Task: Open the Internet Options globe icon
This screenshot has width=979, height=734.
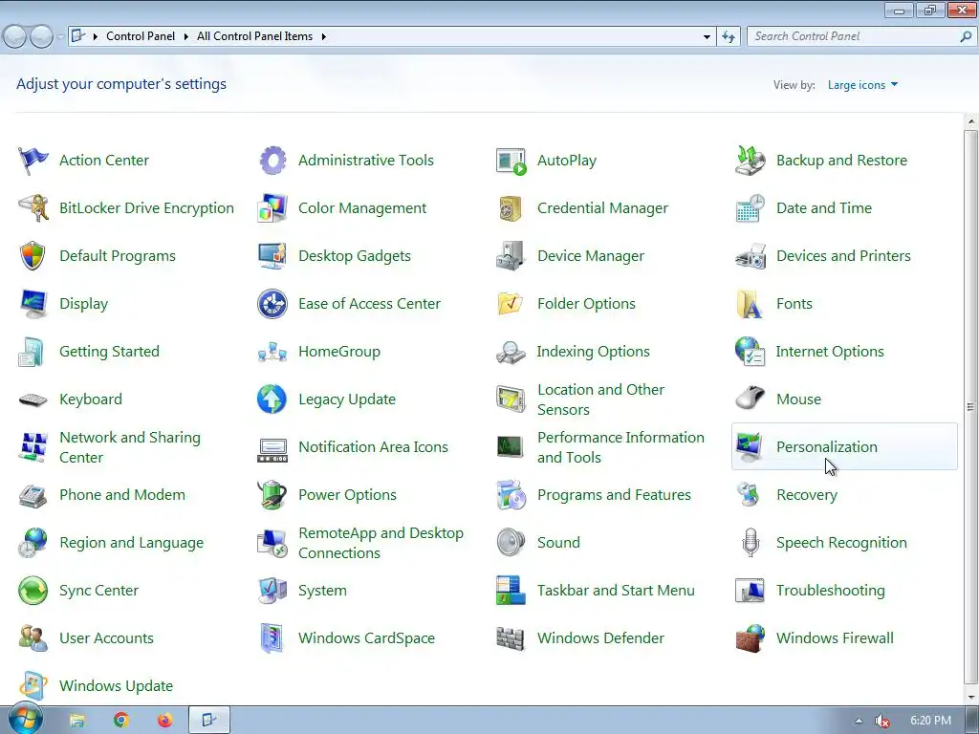Action: point(750,352)
